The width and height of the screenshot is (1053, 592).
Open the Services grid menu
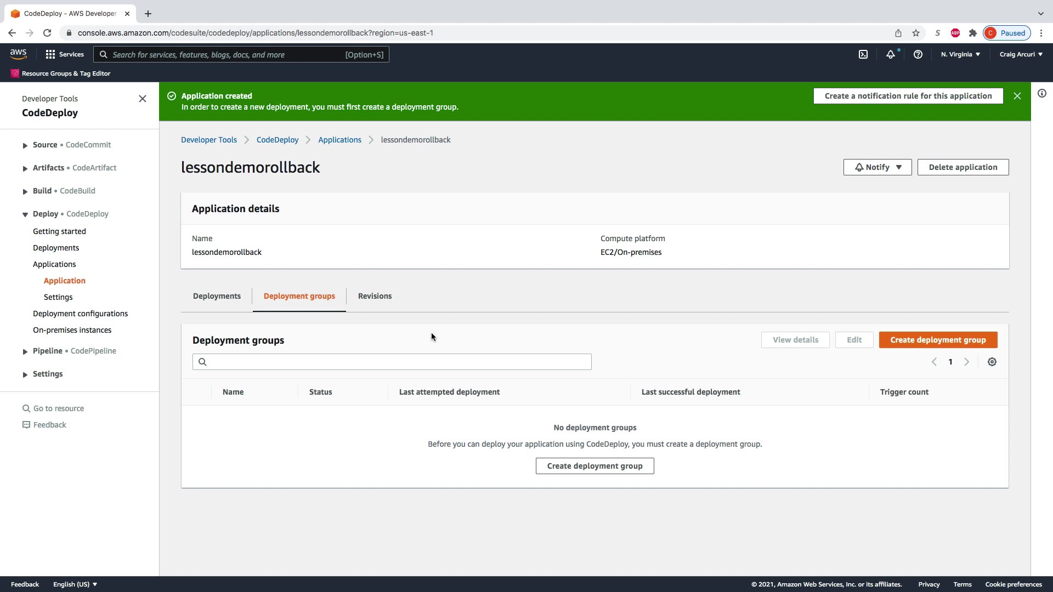[x=65, y=54]
